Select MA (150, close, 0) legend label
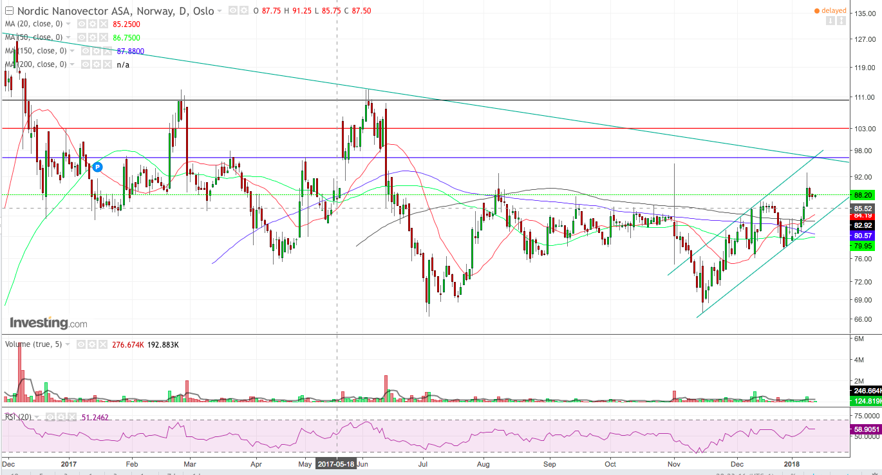 pyautogui.click(x=36, y=51)
